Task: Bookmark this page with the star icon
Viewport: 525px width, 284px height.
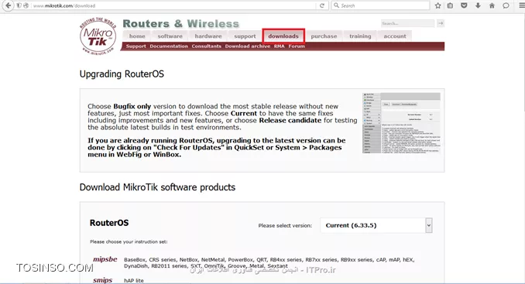Action: (x=437, y=5)
